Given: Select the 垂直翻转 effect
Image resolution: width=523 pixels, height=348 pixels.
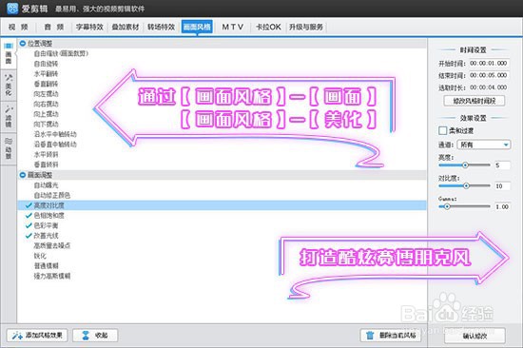Looking at the screenshot, I should pos(46,84).
